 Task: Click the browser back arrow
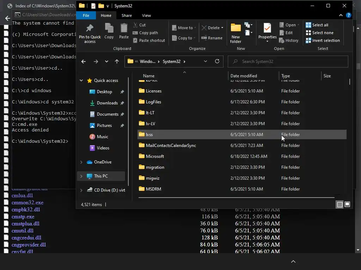(8, 18)
